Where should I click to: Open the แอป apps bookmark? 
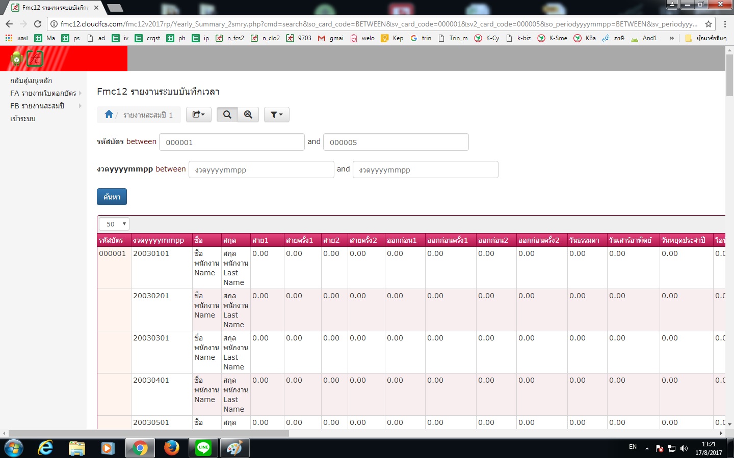tap(16, 38)
